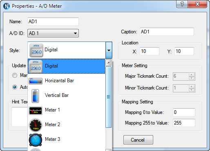Screen dimensions: 210x151
Task: Select Meter 2 text entry in list
Action: 53,125
